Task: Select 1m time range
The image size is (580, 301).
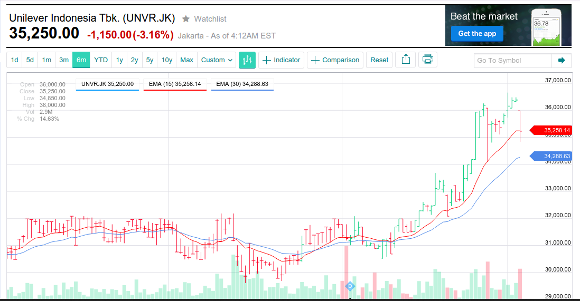Action: 46,60
